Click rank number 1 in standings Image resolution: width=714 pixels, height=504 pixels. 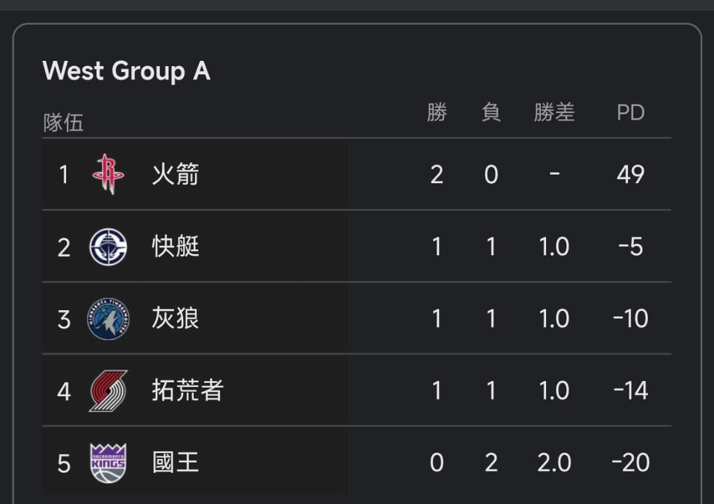[63, 175]
